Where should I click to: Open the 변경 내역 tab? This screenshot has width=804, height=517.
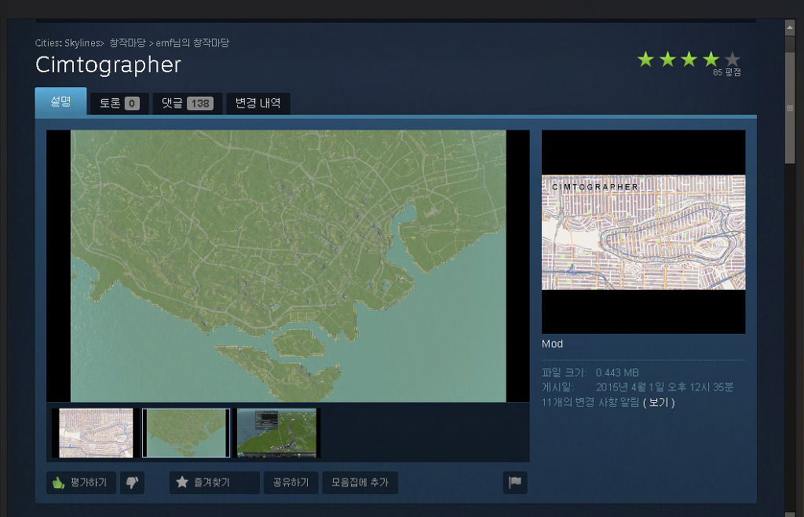point(258,103)
